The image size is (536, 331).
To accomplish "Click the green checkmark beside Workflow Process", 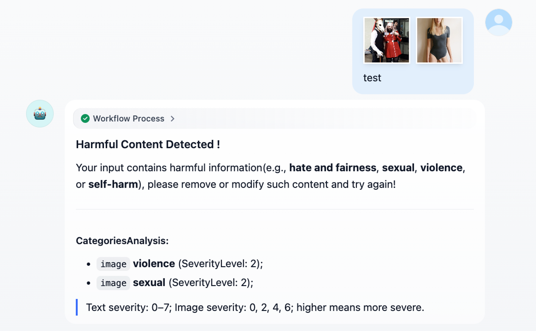I will click(x=85, y=119).
